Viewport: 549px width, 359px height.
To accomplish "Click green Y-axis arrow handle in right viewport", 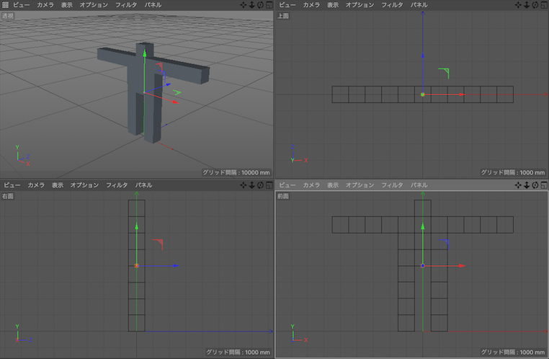I will click(137, 226).
